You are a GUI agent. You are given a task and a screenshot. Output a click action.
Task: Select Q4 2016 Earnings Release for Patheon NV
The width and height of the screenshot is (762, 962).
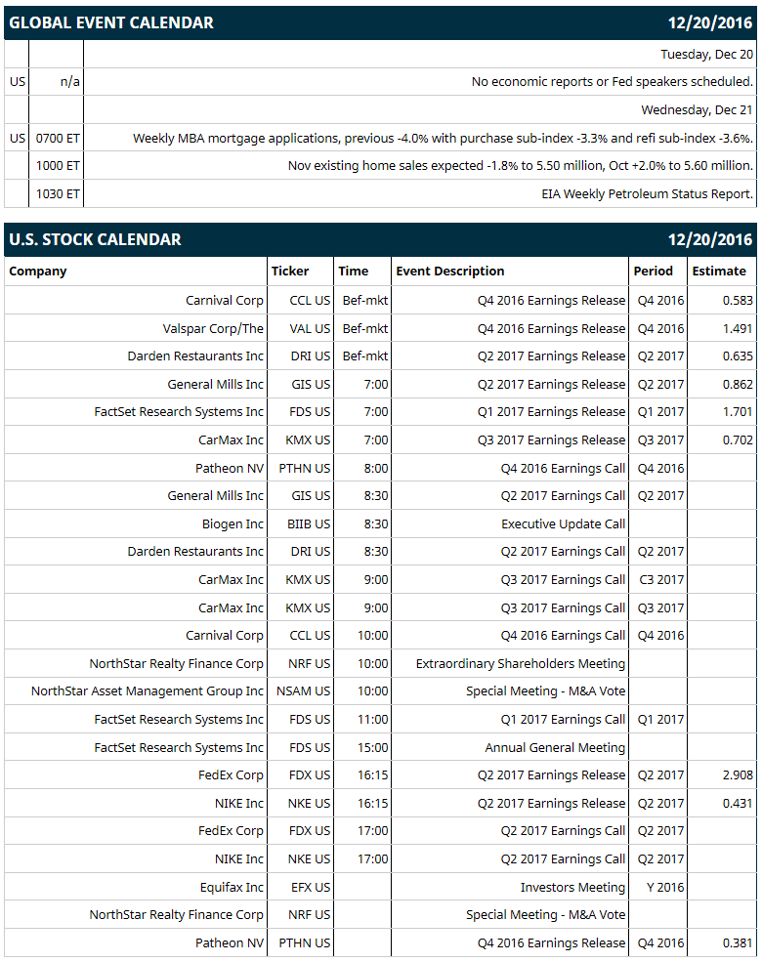552,943
